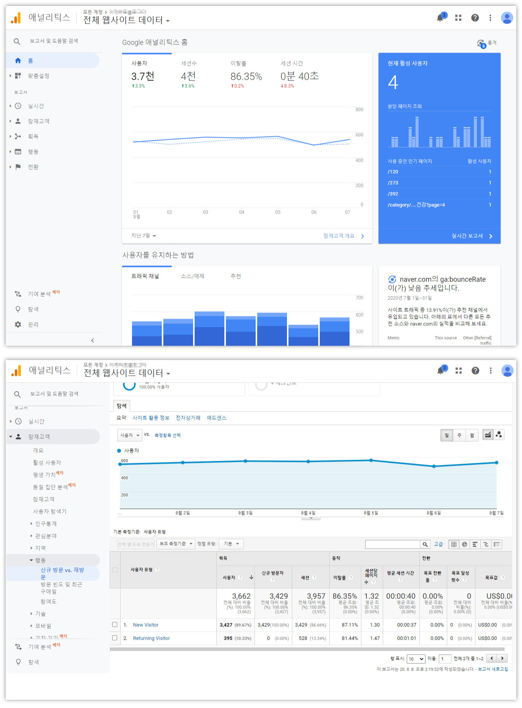Toggle the 일 (day) granularity button
522x708 pixels.
[447, 435]
